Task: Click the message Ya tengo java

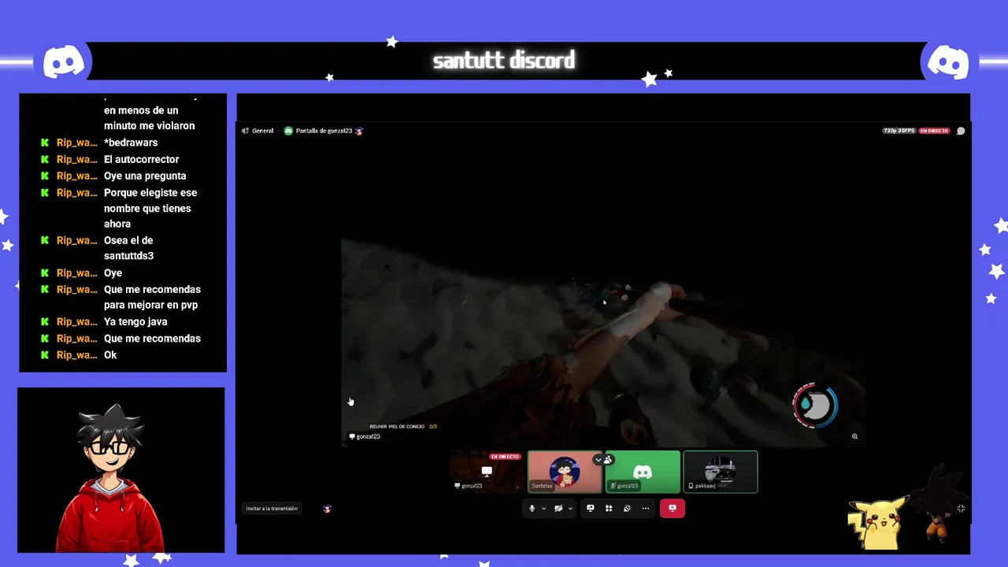Action: (135, 321)
